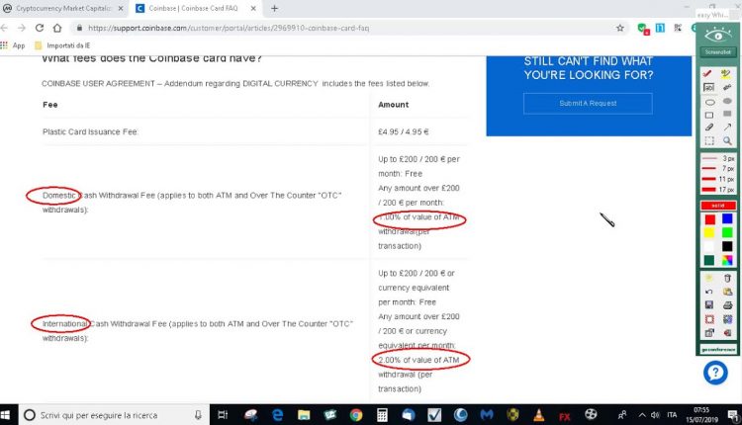The image size is (742, 425).
Task: Select the dashed selection rectangle tool
Action: 709,141
